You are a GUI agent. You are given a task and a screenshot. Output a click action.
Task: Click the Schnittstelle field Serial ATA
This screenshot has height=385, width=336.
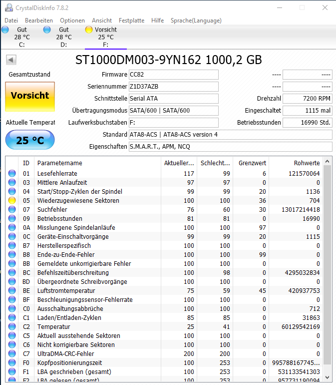(174, 99)
